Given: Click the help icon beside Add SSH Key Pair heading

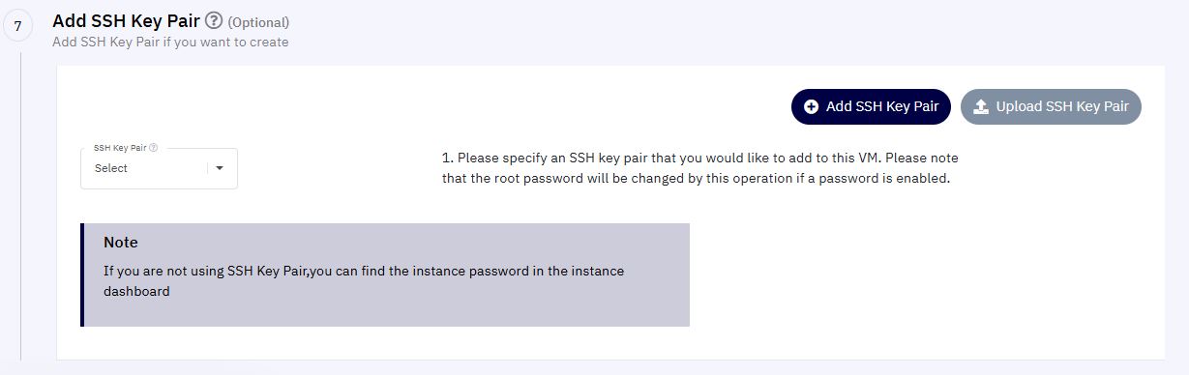Looking at the screenshot, I should (x=214, y=20).
